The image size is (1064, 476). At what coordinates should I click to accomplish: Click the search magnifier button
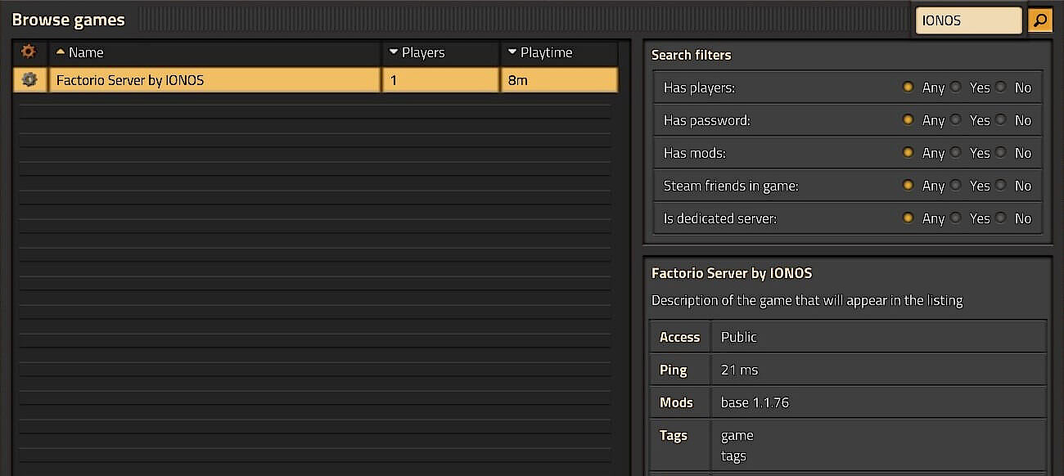point(1039,20)
